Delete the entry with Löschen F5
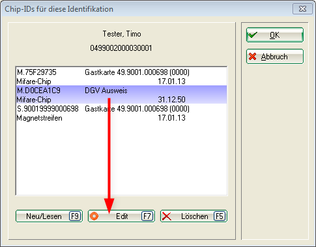Image resolution: width=316 pixels, height=247 pixels. (194, 216)
